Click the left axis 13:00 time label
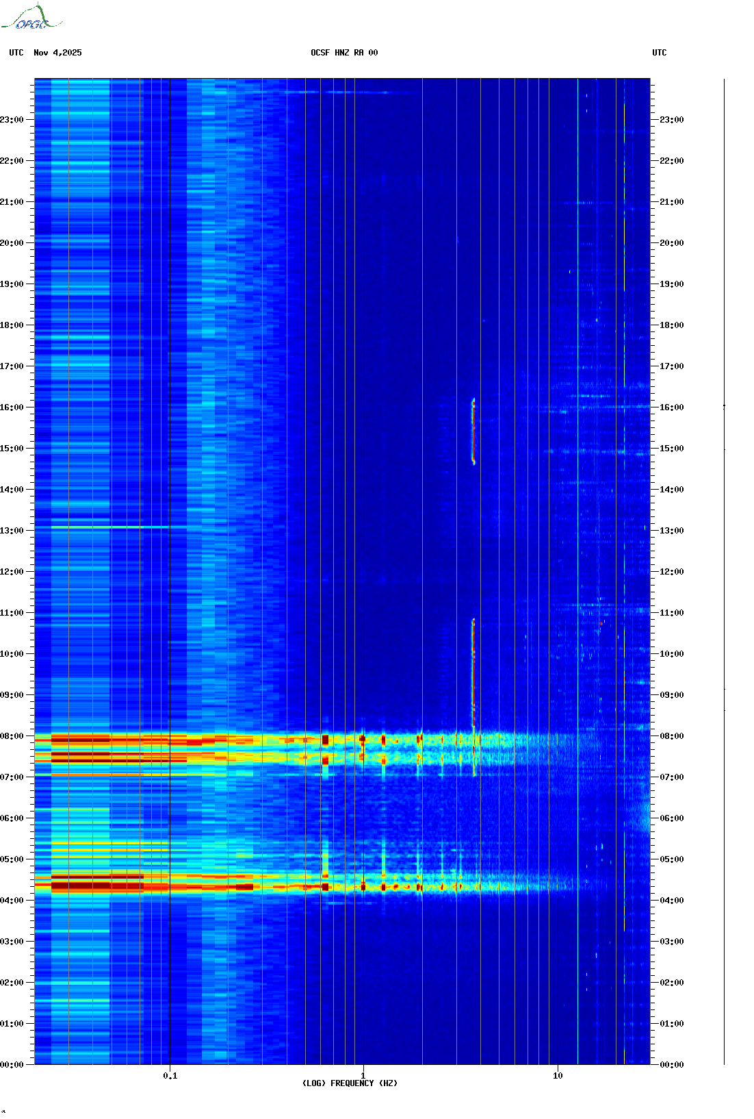The height and width of the screenshot is (1119, 754). point(12,531)
